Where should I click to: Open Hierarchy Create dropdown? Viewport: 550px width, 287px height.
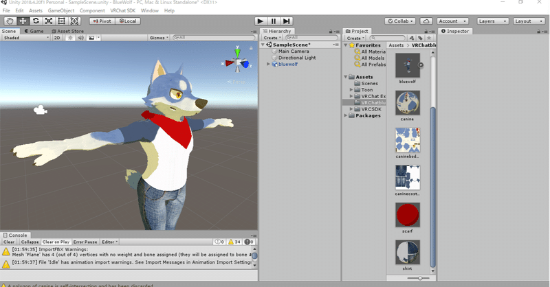(x=272, y=38)
